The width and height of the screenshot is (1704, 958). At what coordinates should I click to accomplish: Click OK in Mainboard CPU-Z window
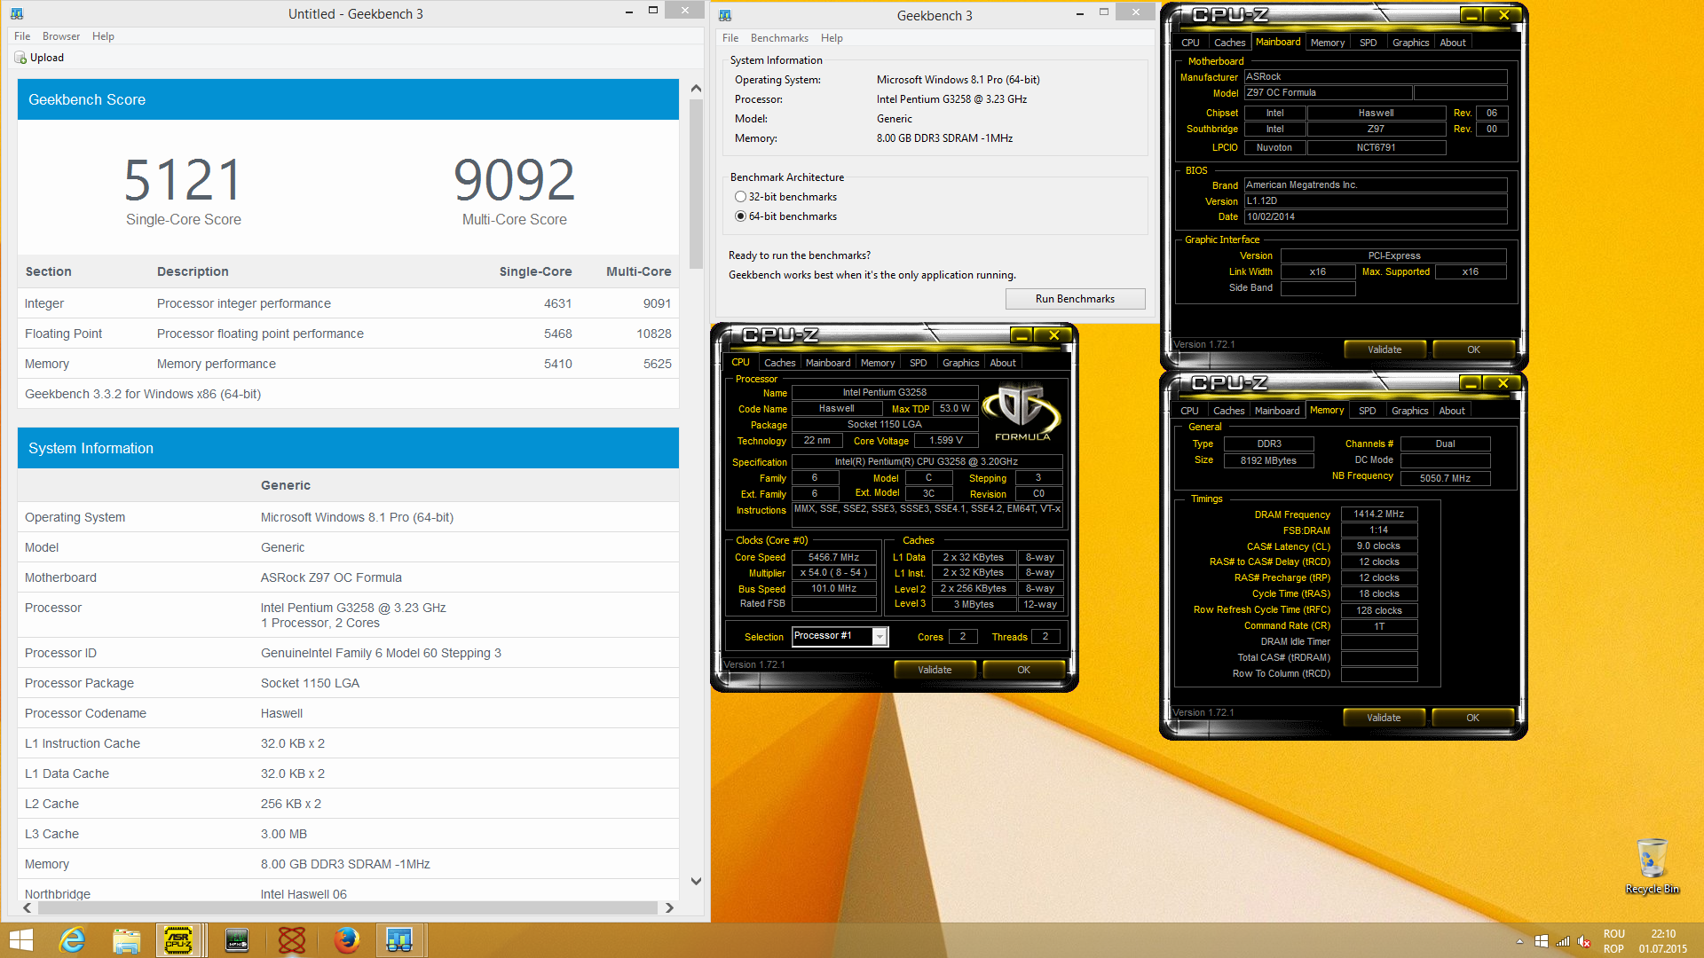pyautogui.click(x=1473, y=349)
